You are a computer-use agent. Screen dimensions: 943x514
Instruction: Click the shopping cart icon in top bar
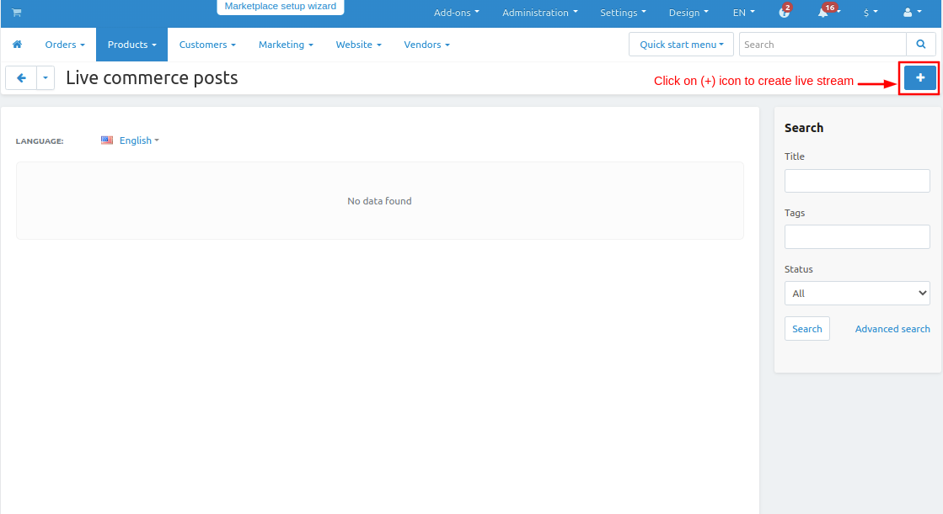coord(16,13)
